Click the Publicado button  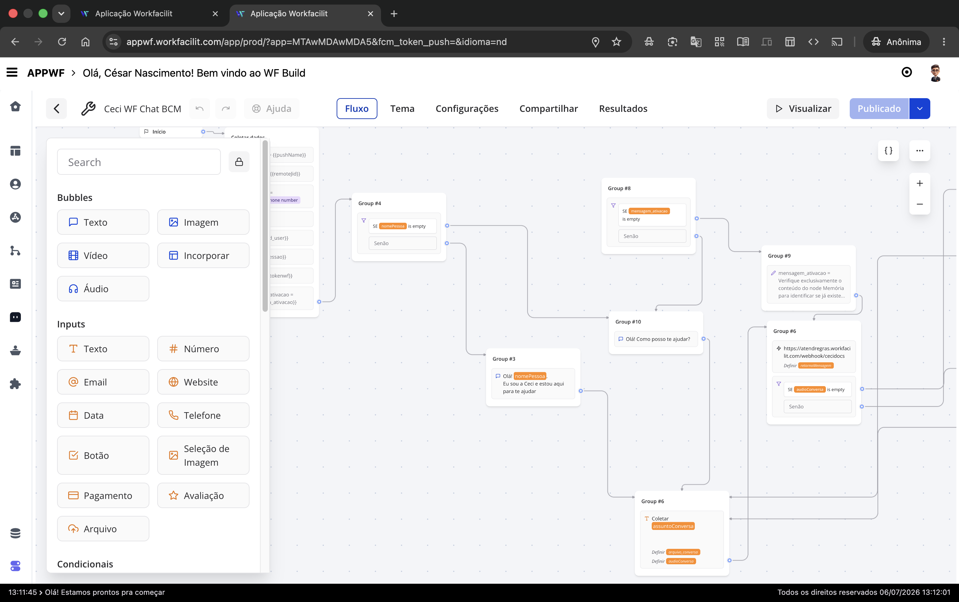879,109
